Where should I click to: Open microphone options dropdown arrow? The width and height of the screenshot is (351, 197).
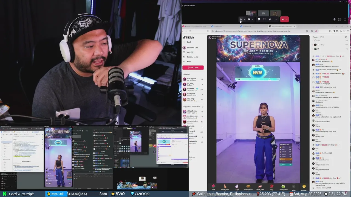244,19
